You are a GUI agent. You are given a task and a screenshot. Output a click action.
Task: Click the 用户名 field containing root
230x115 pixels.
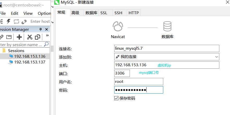pyautogui.click(x=139, y=82)
